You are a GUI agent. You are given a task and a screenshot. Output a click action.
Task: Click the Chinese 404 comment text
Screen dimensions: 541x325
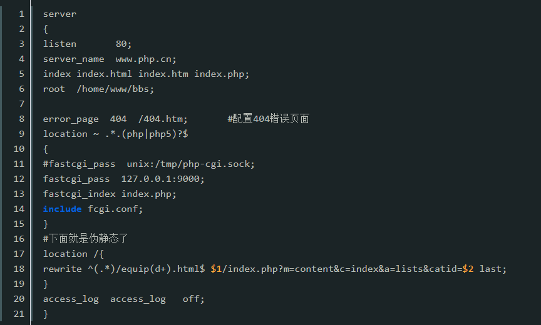pyautogui.click(x=268, y=119)
